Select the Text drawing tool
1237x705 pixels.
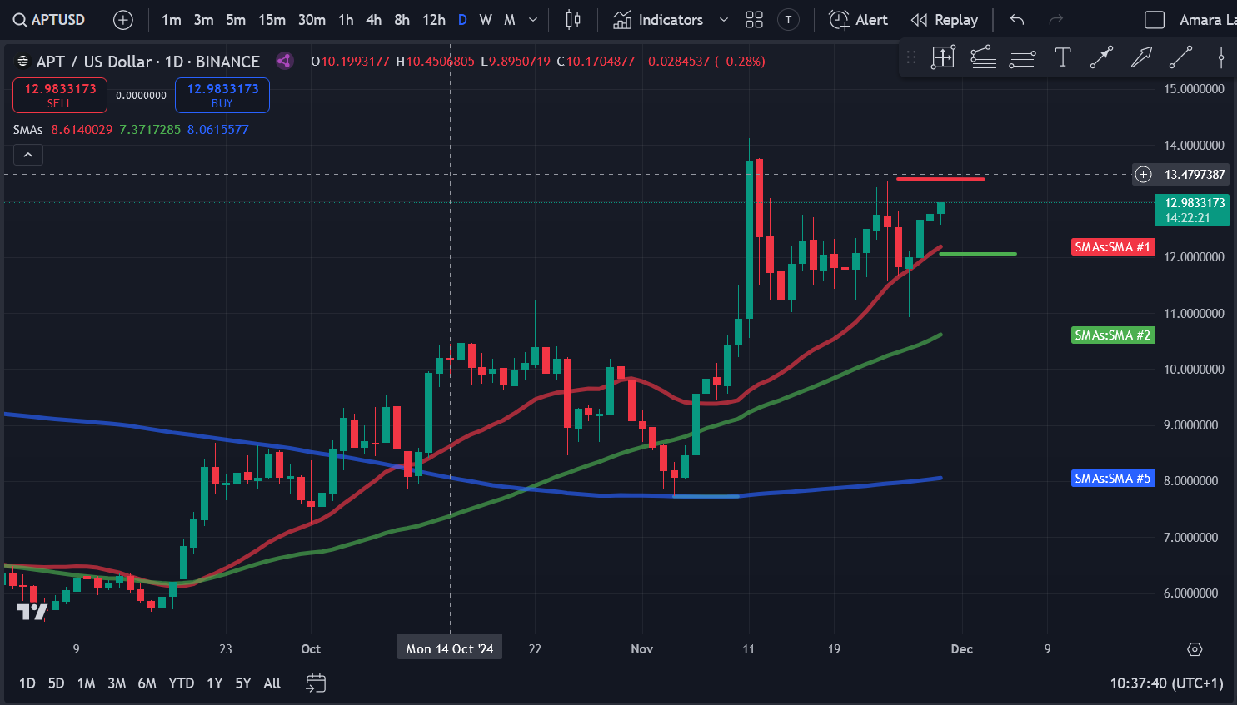tap(1062, 57)
